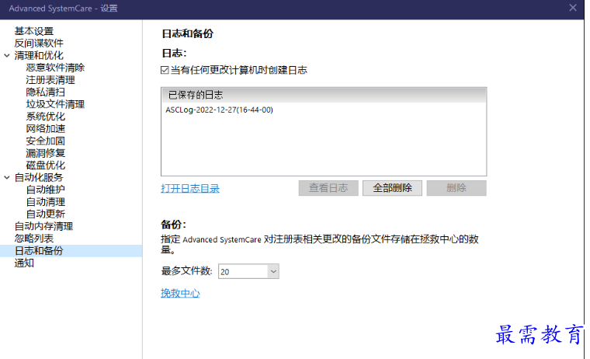Open 隐私清扫 settings
This screenshot has width=590, height=359.
coord(46,92)
